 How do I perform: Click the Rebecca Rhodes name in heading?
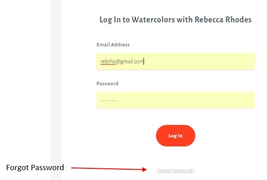click(x=223, y=20)
